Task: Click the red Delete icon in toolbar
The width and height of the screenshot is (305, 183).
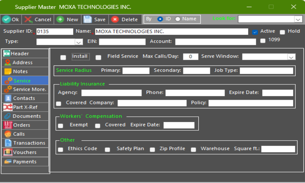Action: 115,20
